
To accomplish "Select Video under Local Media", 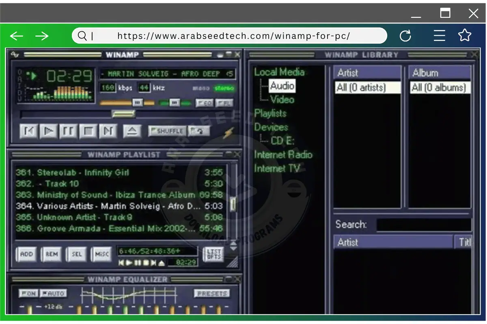I will click(282, 99).
